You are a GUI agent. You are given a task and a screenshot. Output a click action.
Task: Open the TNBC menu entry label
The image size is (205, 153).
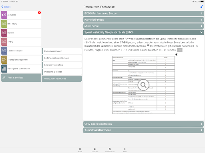pos(10,42)
